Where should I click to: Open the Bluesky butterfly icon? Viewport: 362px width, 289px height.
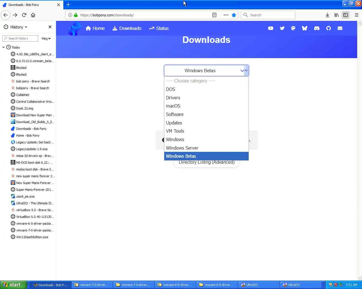(305, 28)
